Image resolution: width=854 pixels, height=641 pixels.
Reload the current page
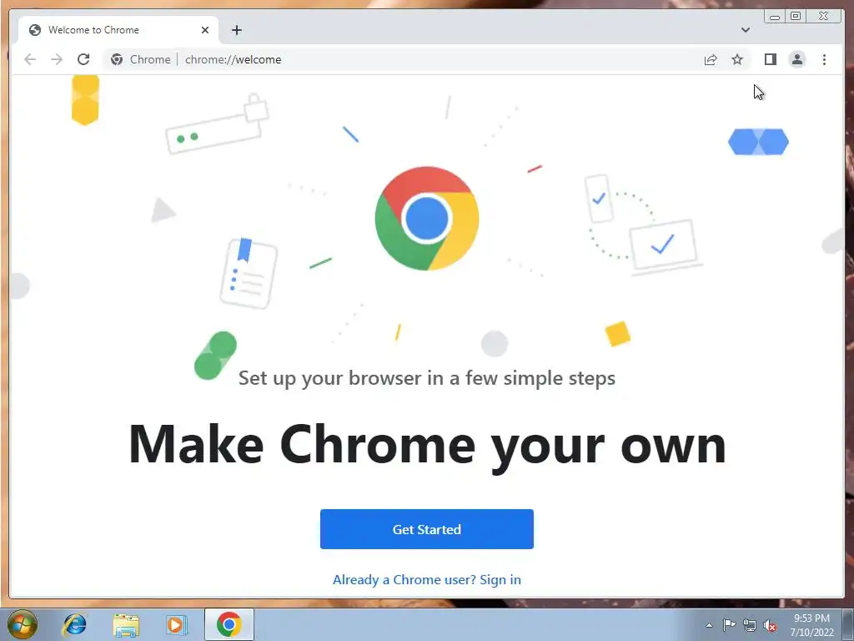point(83,59)
